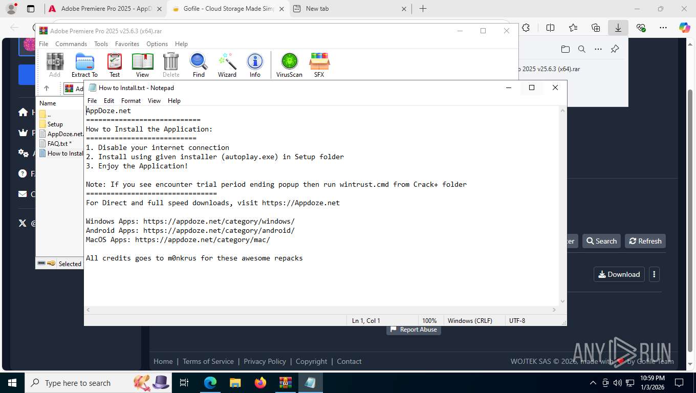
Task: Select the Setup folder in WinRAR list
Action: pyautogui.click(x=55, y=124)
